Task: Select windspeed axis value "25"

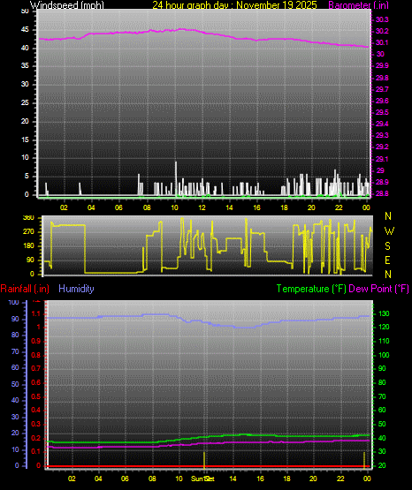Action: pyautogui.click(x=25, y=102)
